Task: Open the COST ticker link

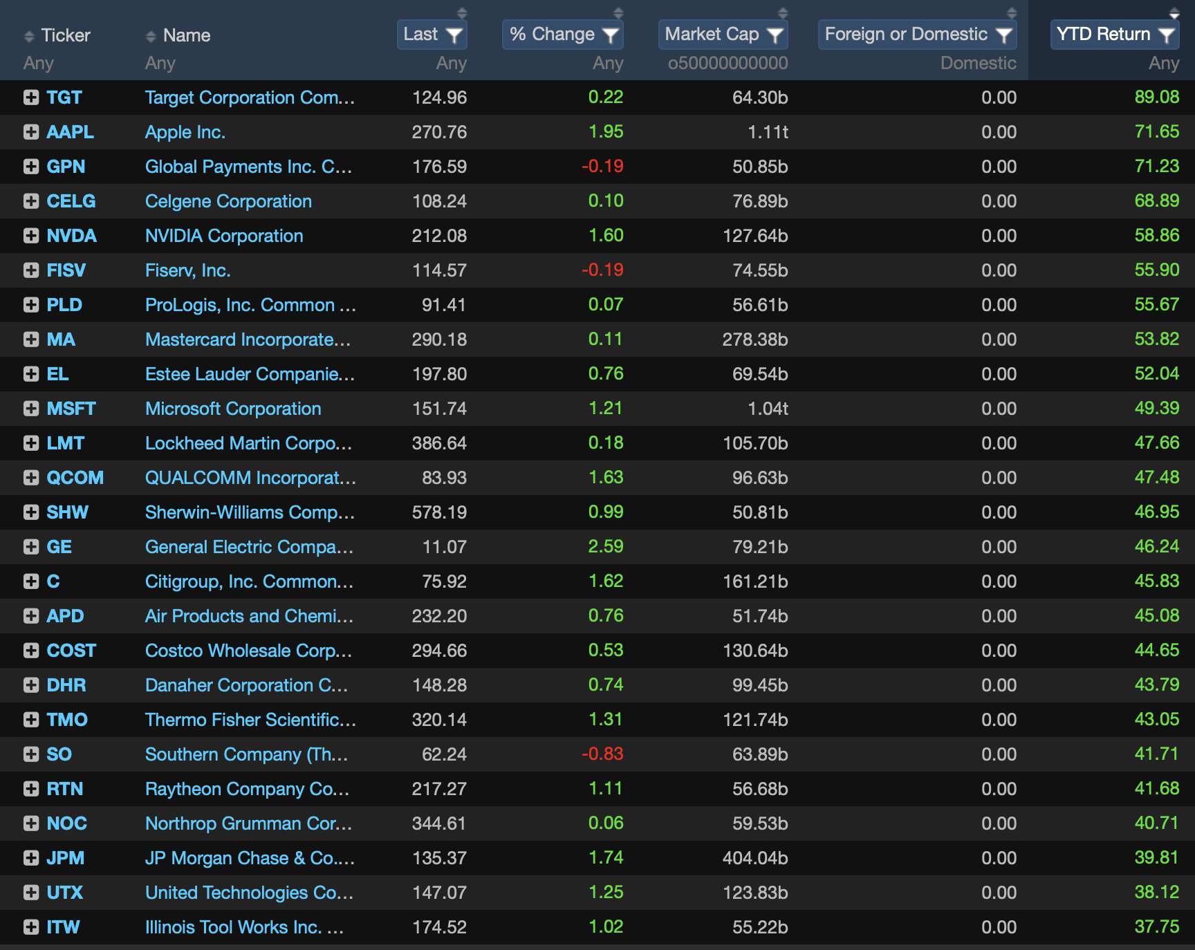Action: pyautogui.click(x=71, y=651)
